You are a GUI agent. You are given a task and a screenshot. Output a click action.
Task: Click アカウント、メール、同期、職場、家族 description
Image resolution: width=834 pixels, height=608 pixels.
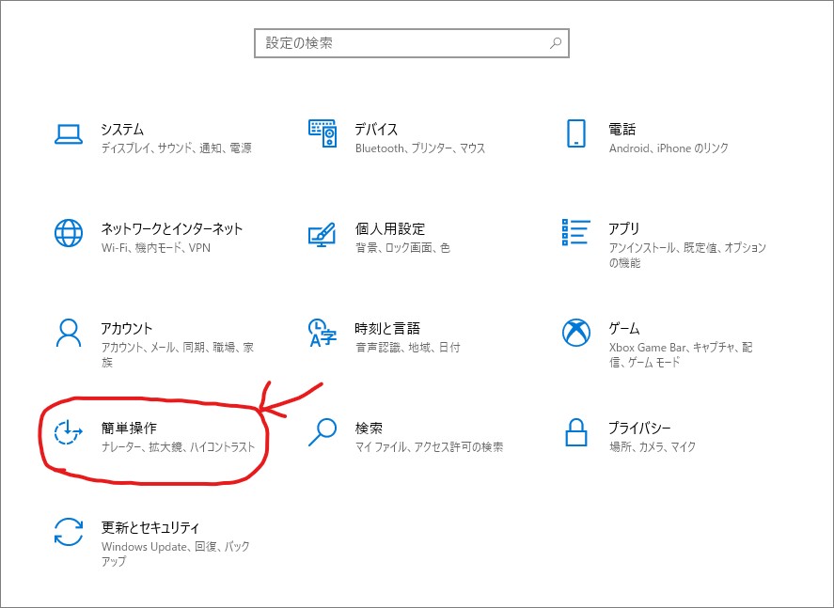click(x=178, y=355)
